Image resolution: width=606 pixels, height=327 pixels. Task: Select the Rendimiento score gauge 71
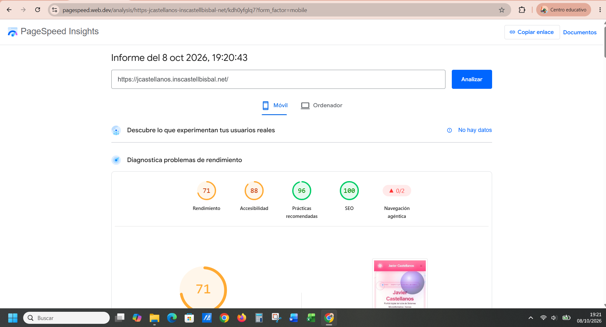[207, 191]
